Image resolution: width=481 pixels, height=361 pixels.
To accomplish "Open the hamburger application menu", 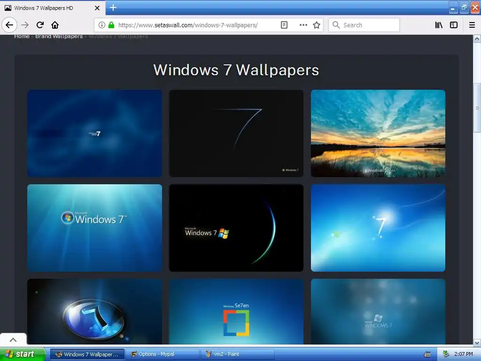I will point(472,25).
